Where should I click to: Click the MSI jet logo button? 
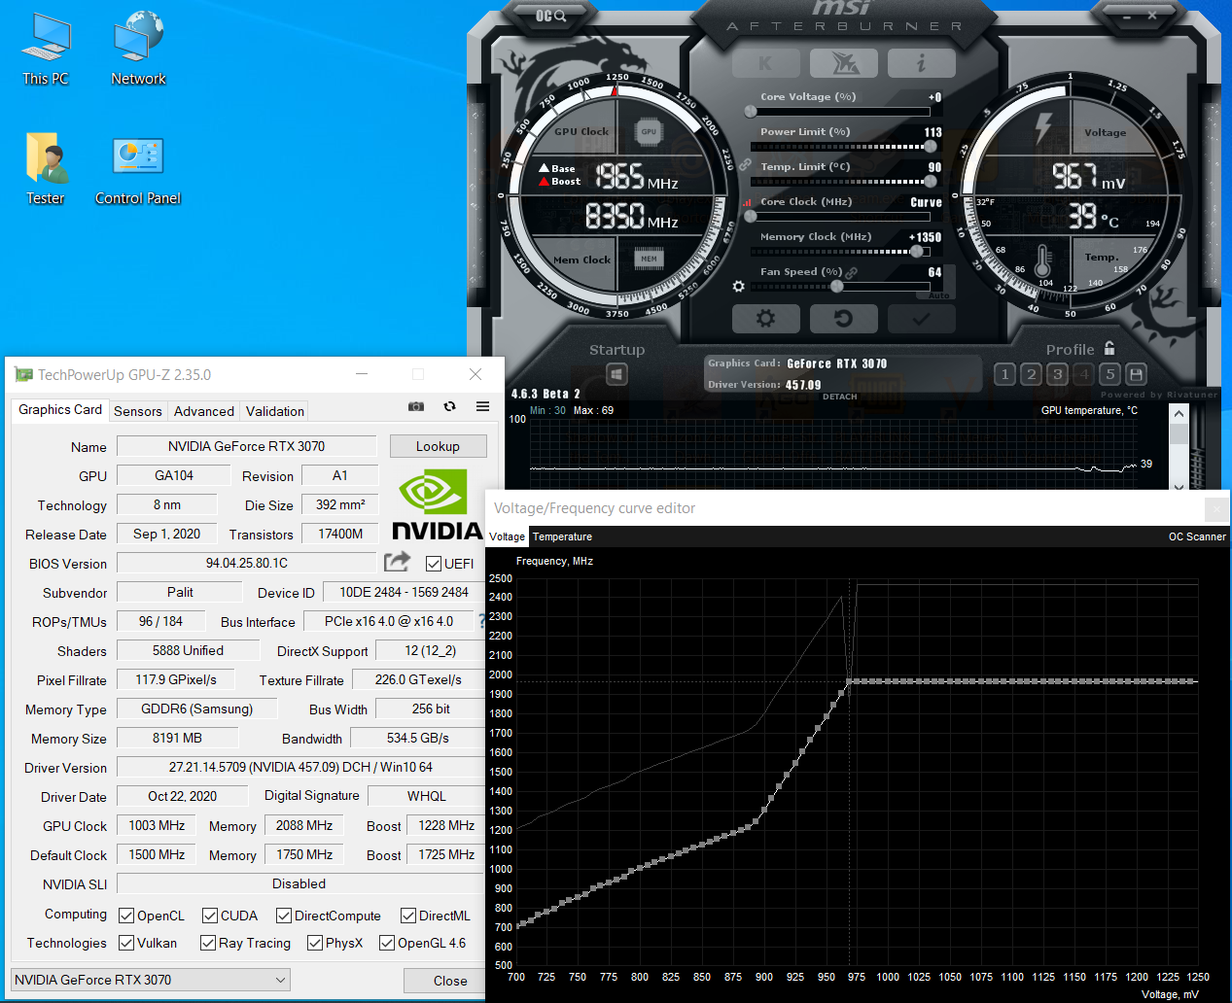tap(844, 64)
